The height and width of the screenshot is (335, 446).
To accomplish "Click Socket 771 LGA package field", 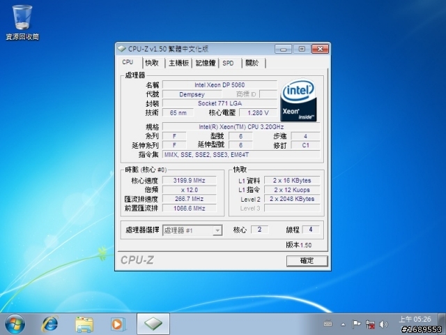I will 220,103.
